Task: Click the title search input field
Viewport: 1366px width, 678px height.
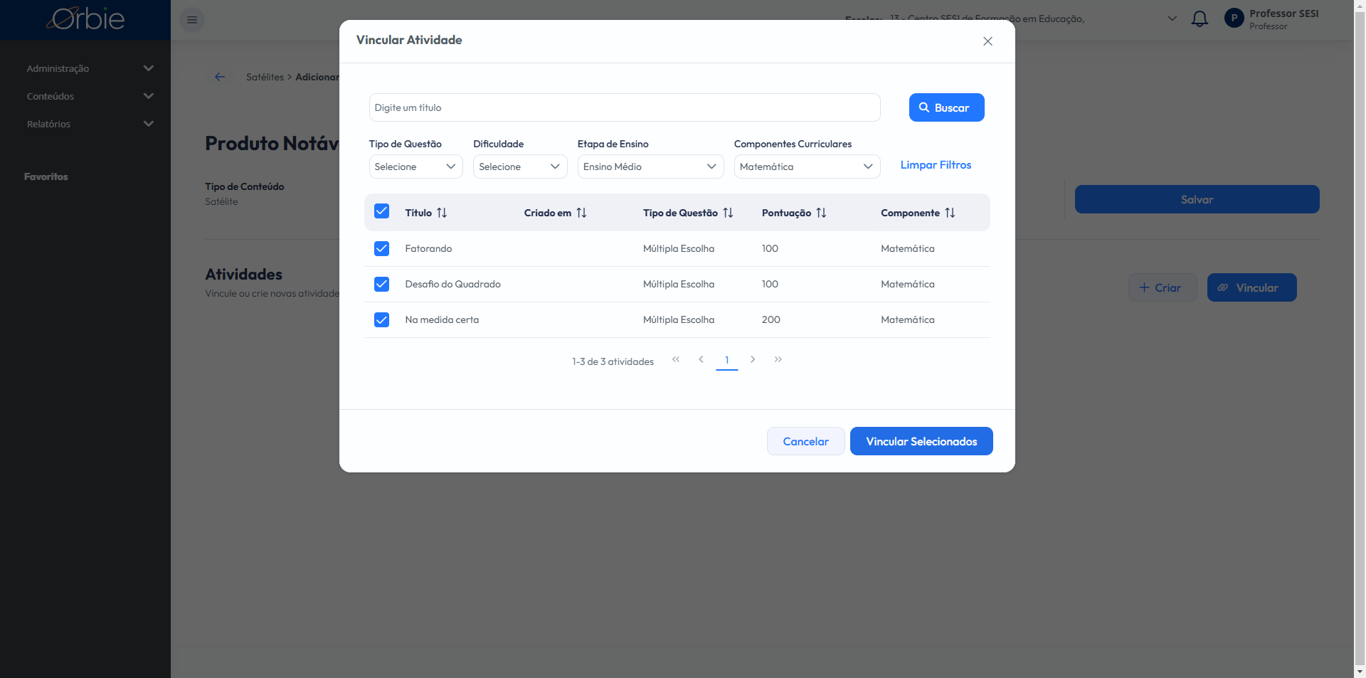Action: pyautogui.click(x=624, y=107)
